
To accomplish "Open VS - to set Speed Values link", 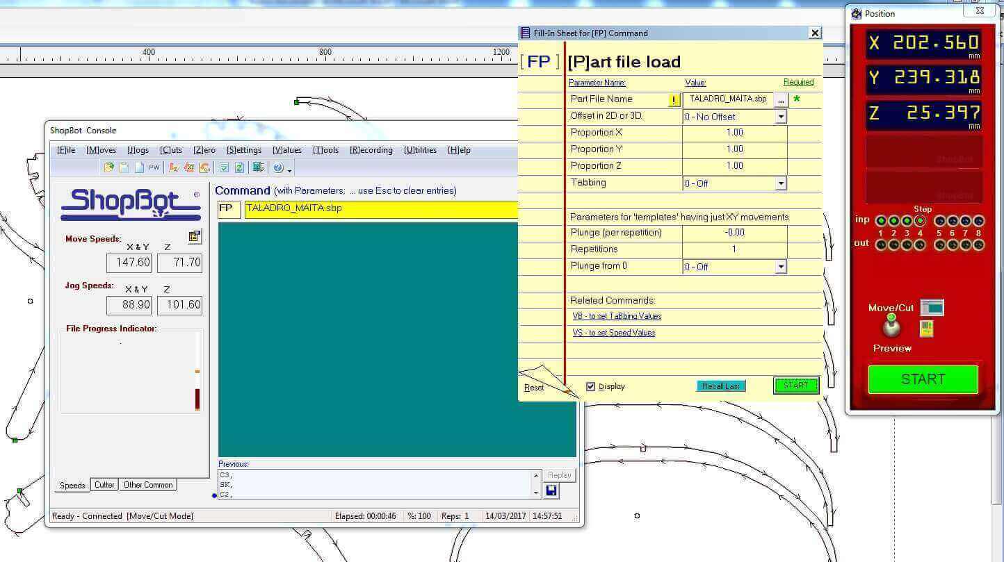I will [x=614, y=333].
